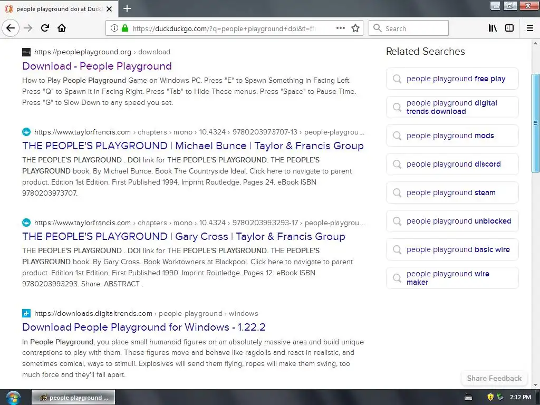Search related 'people playground basic wire'
Viewport: 540px width, 405px height.
(x=452, y=249)
